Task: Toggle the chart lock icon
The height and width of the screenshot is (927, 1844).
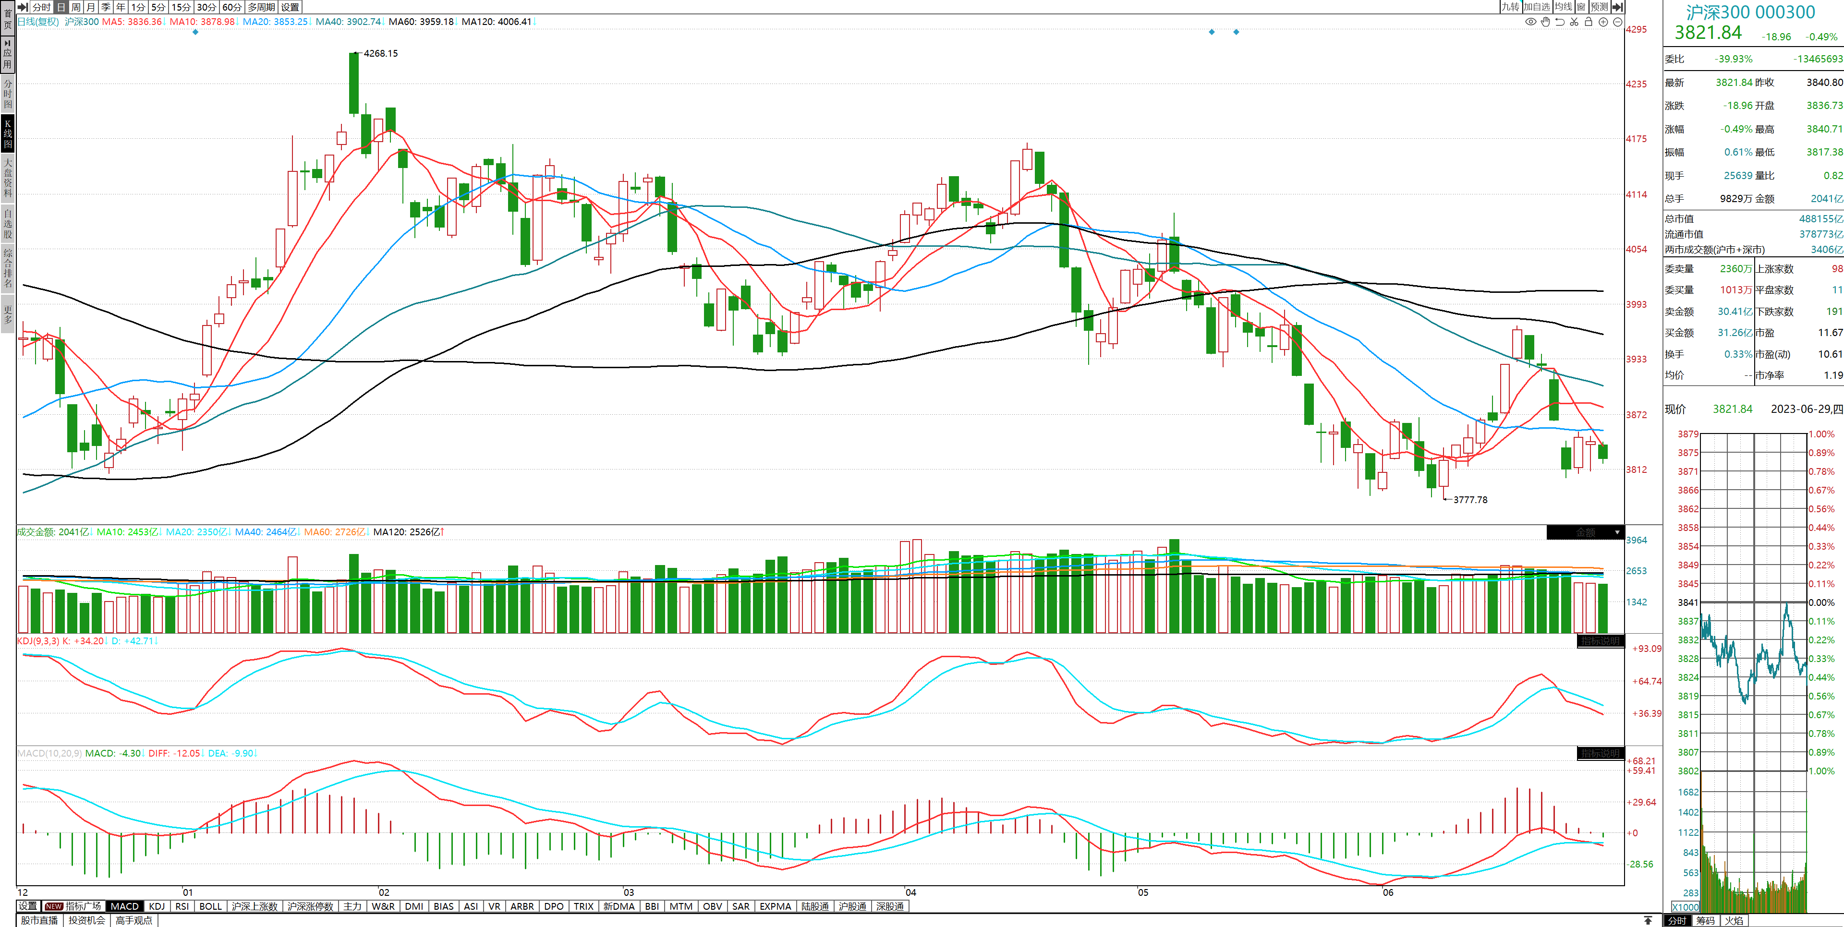Action: point(1589,22)
